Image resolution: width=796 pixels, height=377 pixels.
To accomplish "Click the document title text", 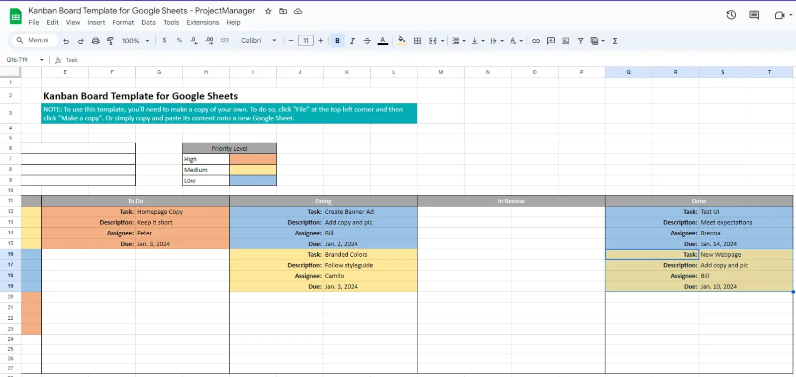I will [x=142, y=10].
